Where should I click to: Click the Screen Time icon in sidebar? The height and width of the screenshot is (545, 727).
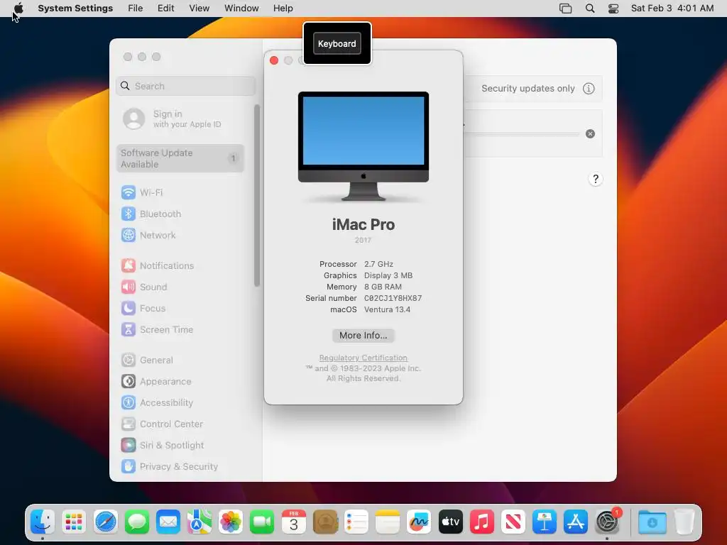coord(129,329)
